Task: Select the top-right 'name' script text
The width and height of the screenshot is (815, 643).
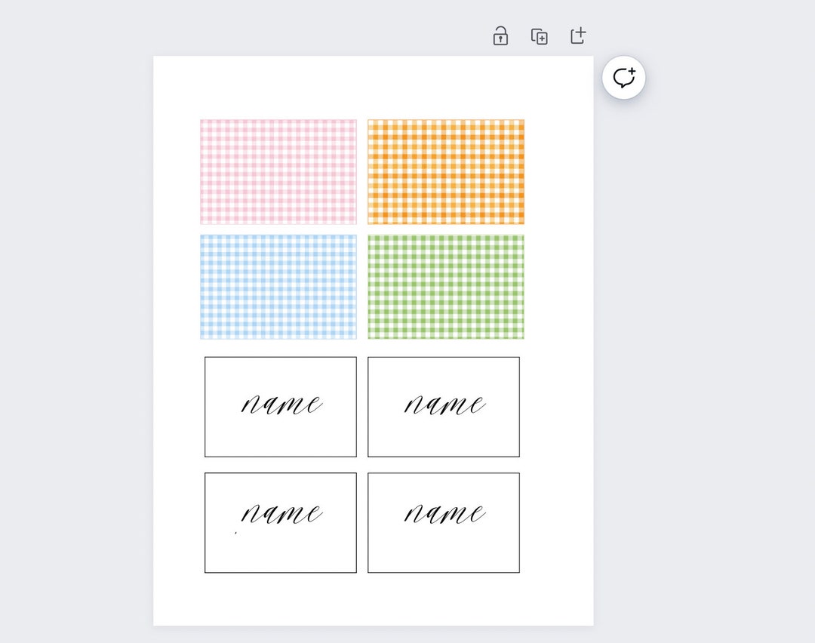Action: click(x=445, y=405)
